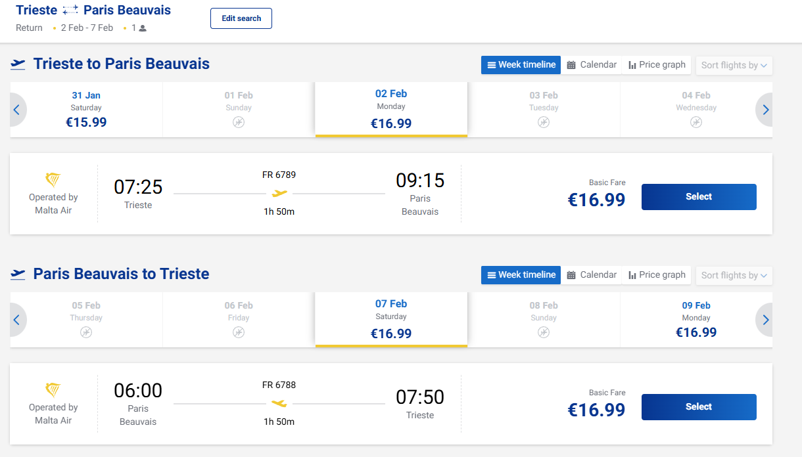This screenshot has width=802, height=457.
Task: Click the return Calendar view icon
Action: 571,275
